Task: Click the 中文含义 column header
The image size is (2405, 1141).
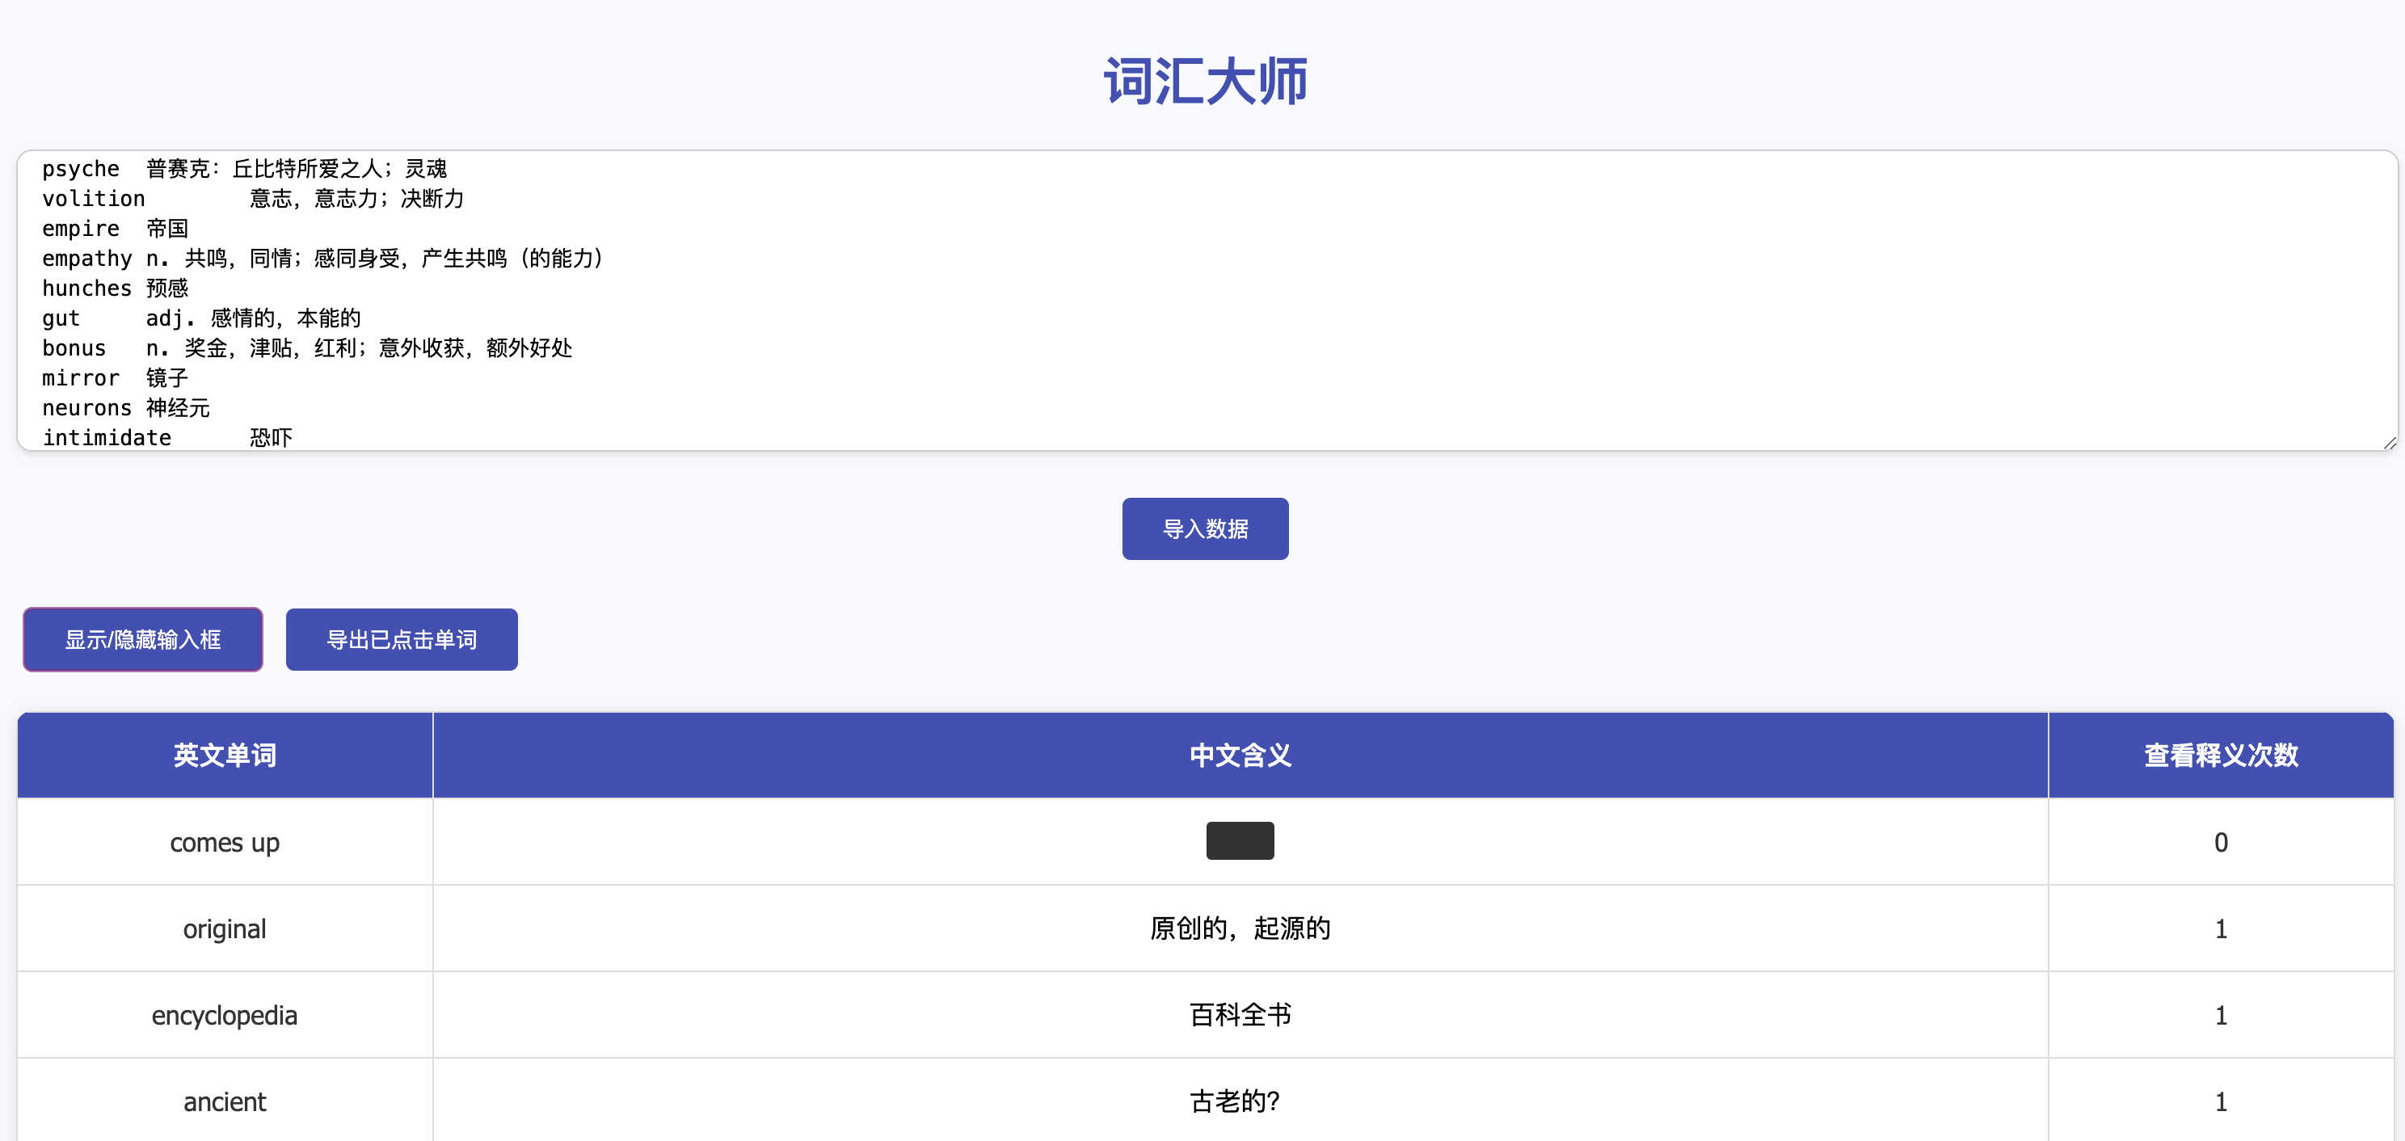Action: [1239, 756]
